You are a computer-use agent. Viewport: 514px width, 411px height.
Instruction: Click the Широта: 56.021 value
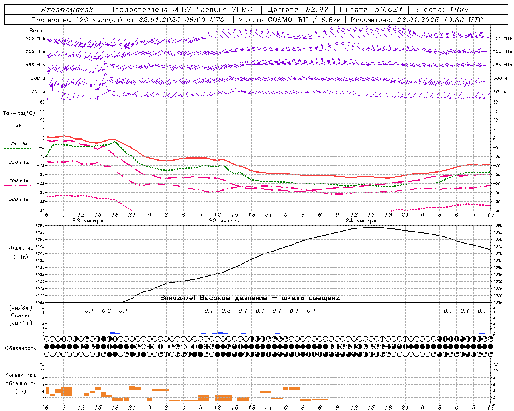click(371, 10)
